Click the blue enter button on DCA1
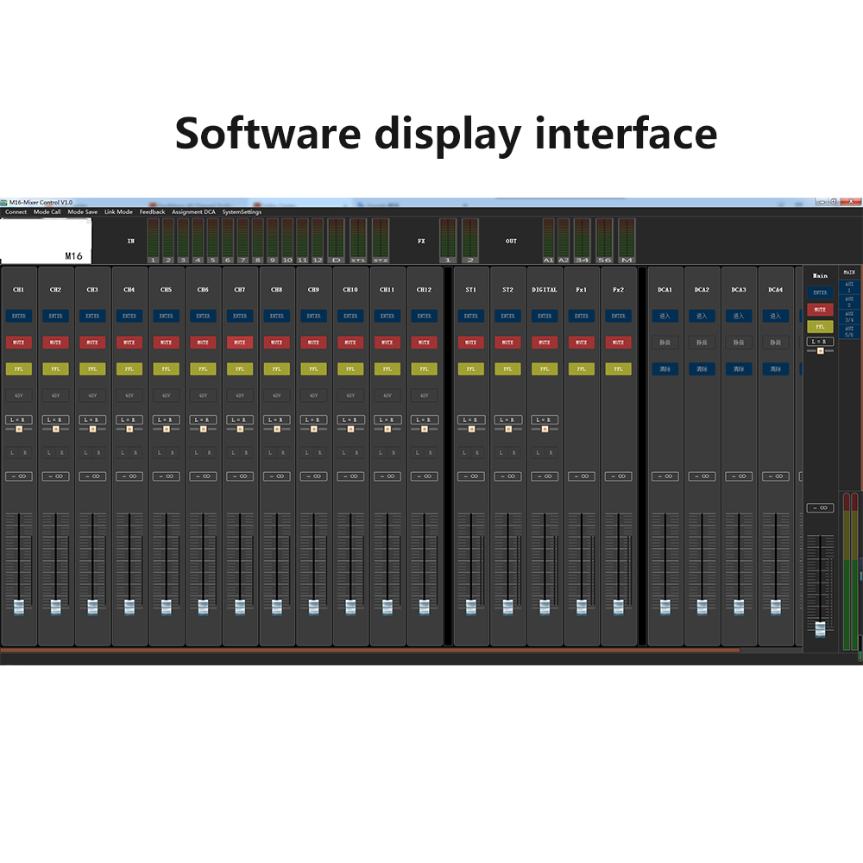The width and height of the screenshot is (863, 863). point(665,316)
